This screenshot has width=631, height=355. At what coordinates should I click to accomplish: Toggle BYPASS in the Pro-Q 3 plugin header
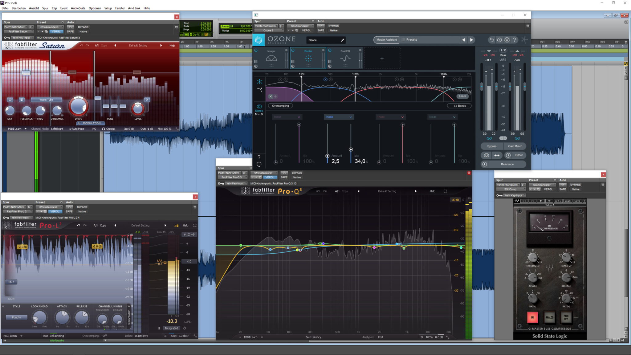pyautogui.click(x=297, y=173)
